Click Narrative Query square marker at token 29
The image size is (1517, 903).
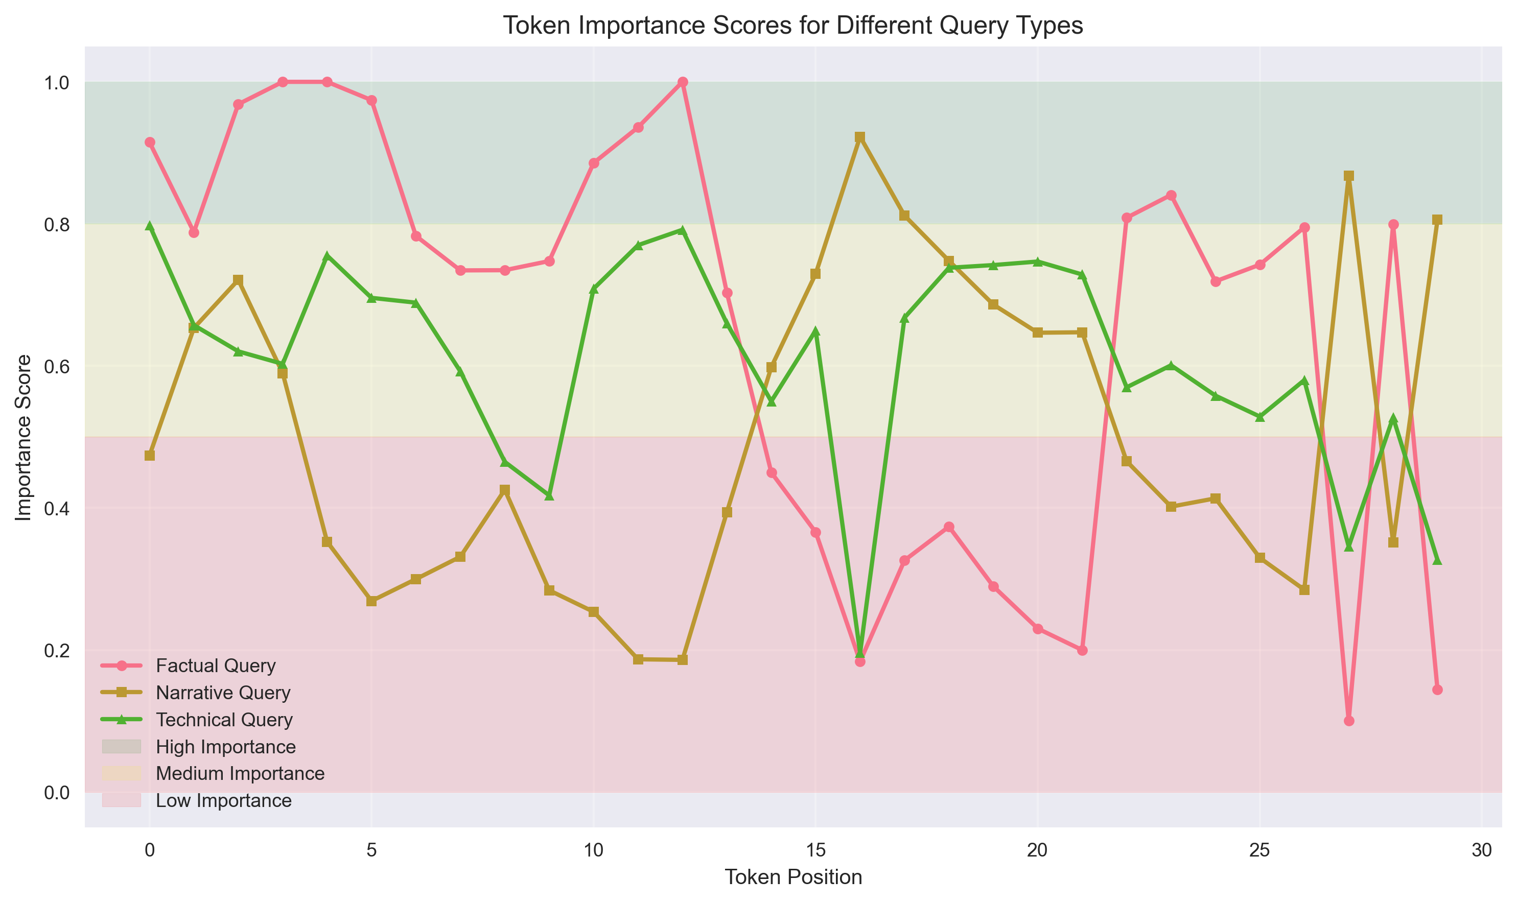point(1437,220)
